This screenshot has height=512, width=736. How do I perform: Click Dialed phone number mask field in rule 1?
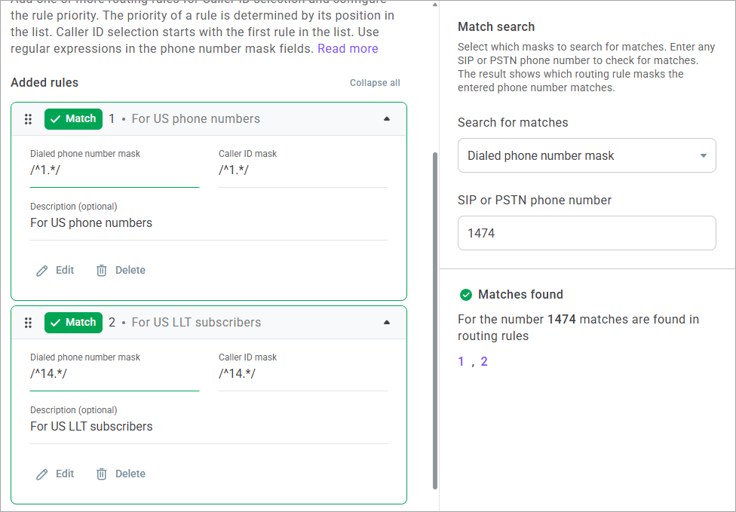point(115,170)
